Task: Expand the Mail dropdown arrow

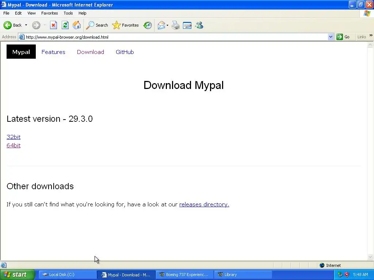Action: 167,25
